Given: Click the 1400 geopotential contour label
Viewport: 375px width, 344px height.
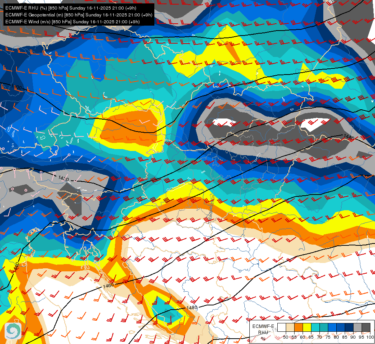Looking at the screenshot, I should pyautogui.click(x=16, y=87).
